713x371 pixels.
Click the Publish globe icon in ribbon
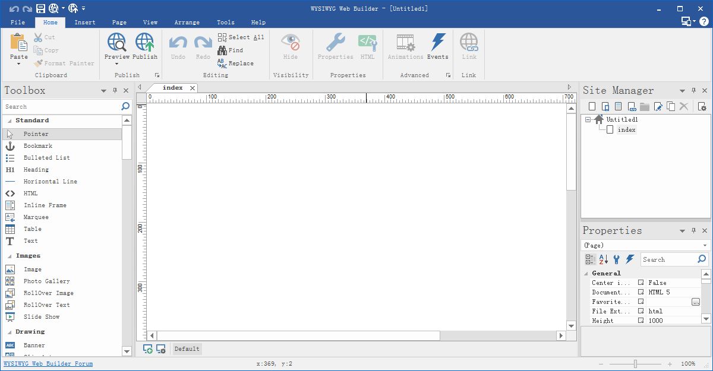coord(145,42)
